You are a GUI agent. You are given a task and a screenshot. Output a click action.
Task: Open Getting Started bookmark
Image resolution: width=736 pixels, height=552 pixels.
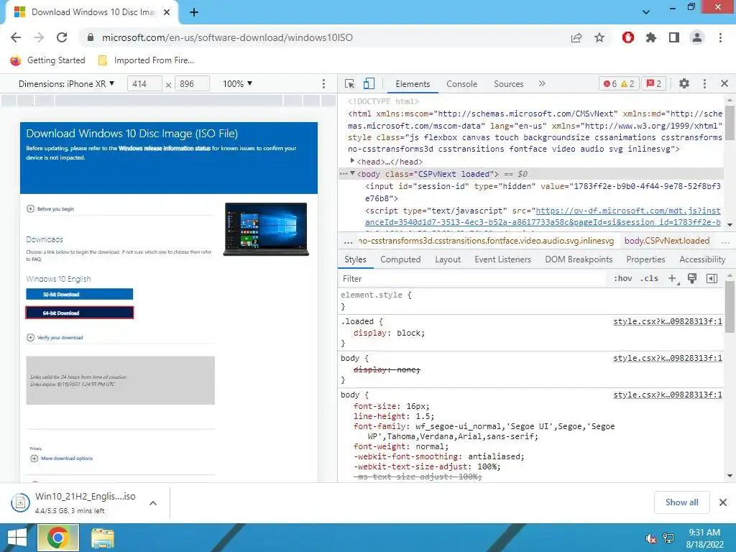pyautogui.click(x=48, y=60)
